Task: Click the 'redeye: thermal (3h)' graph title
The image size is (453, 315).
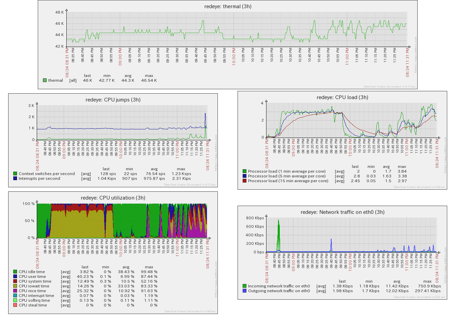Action: pyautogui.click(x=228, y=6)
